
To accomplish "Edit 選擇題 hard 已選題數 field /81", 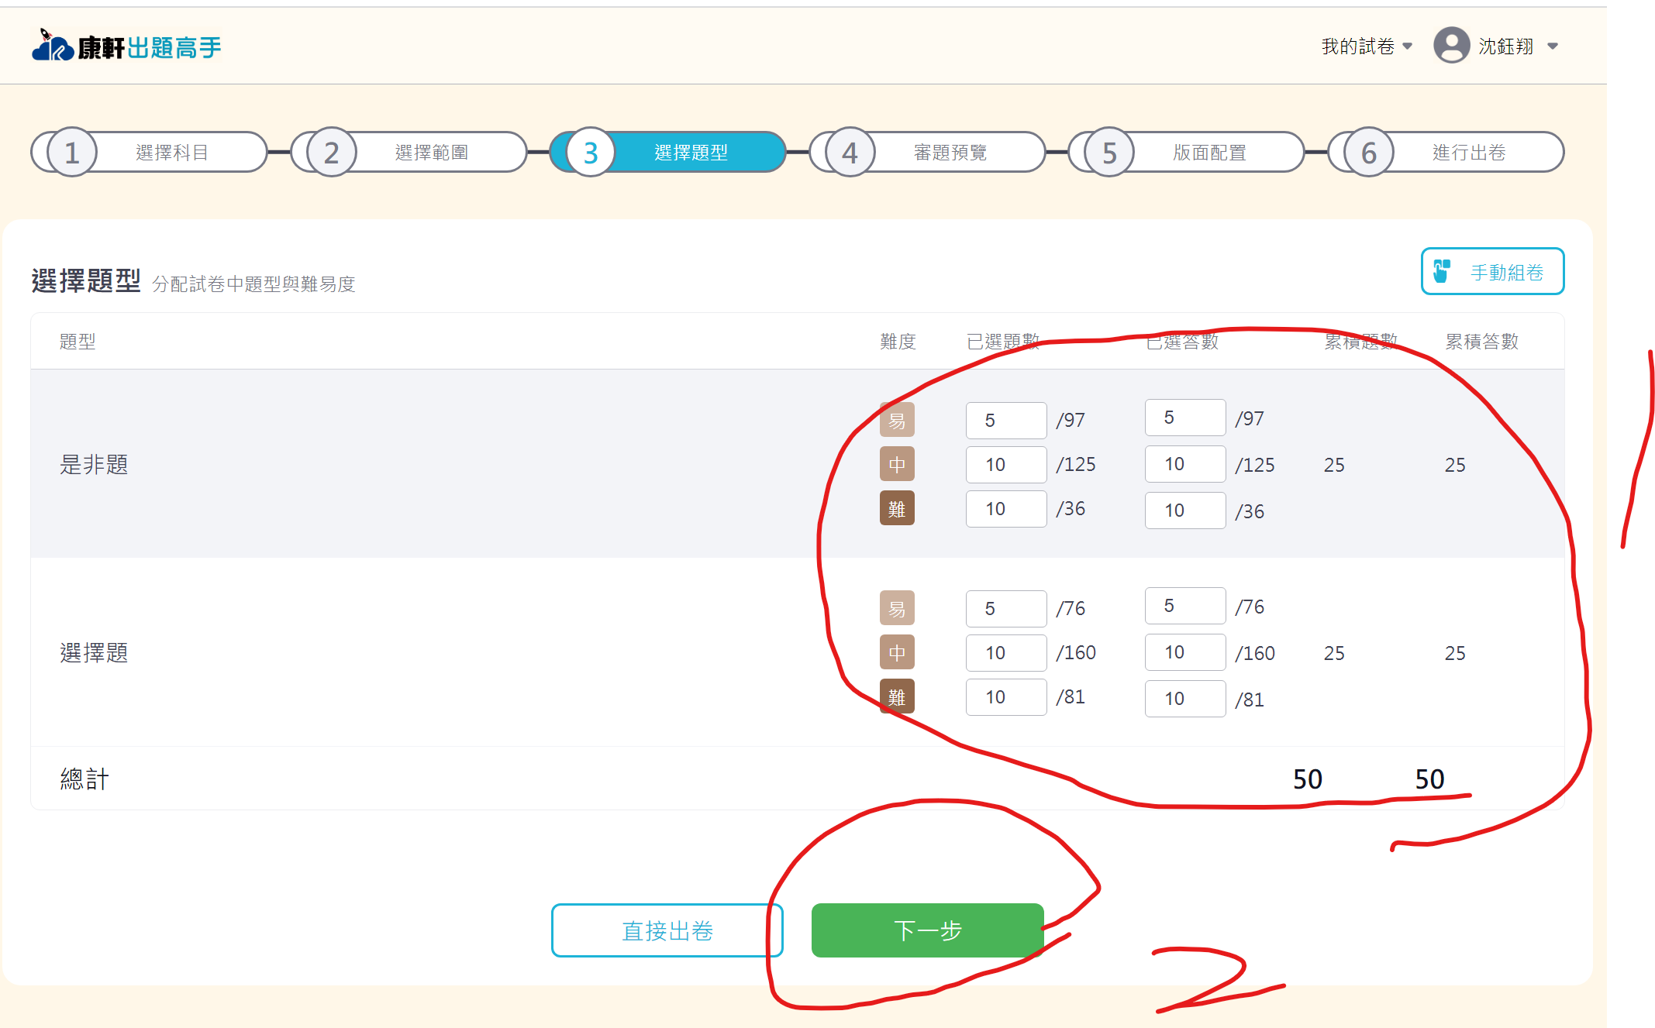I will pos(1006,696).
